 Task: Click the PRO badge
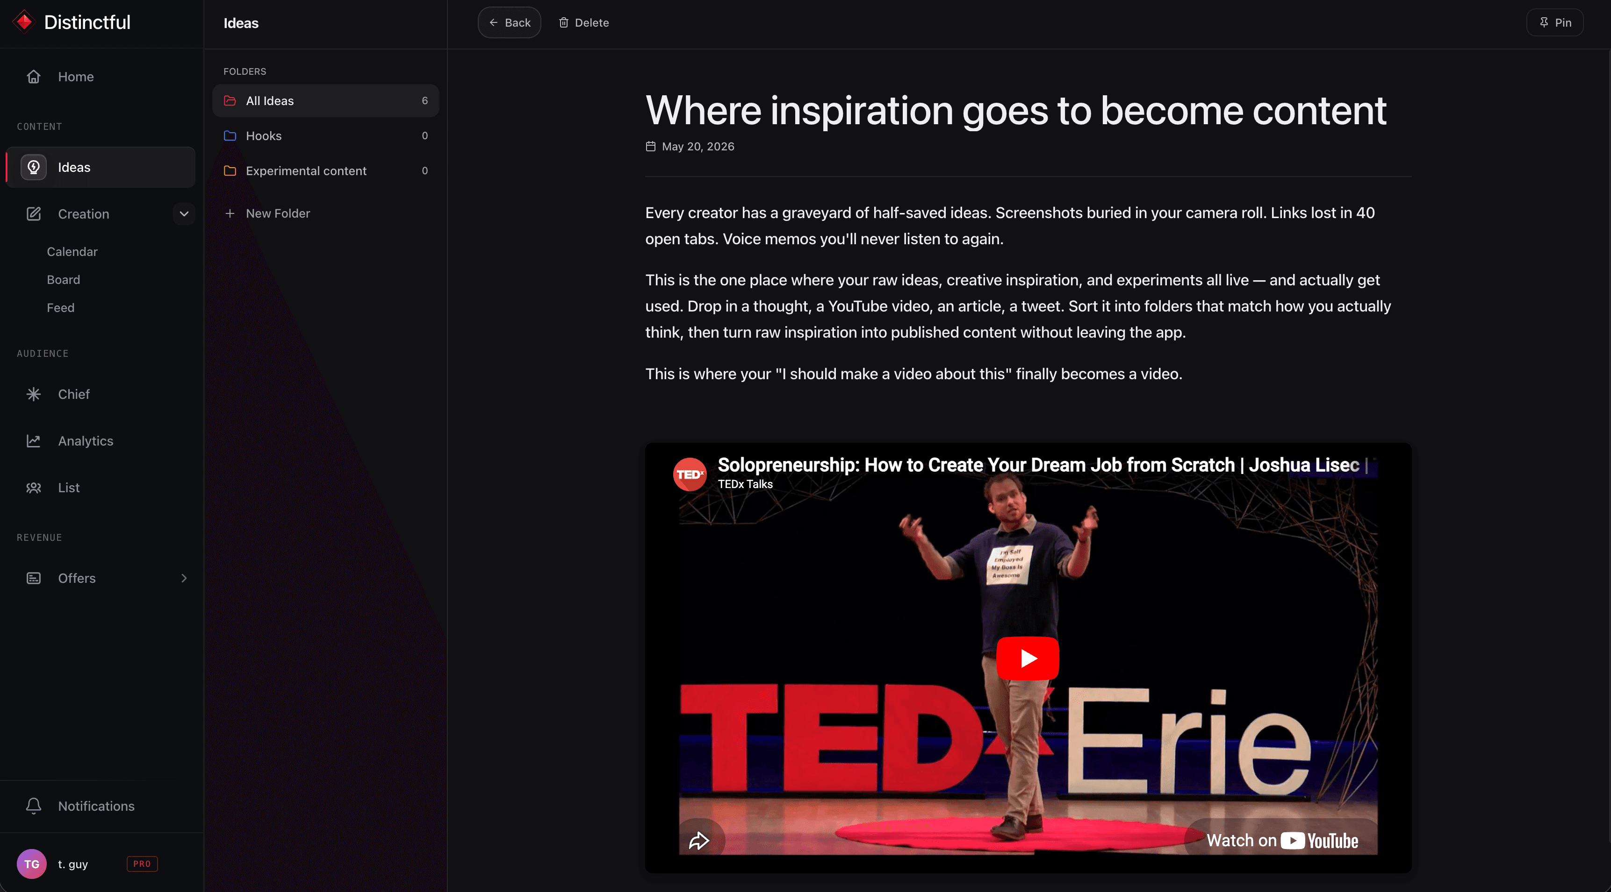(142, 864)
